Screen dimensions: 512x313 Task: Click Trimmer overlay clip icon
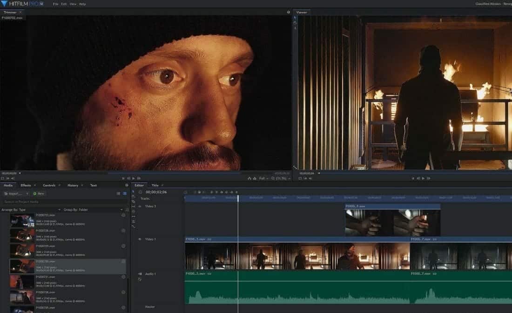pyautogui.click(x=255, y=178)
